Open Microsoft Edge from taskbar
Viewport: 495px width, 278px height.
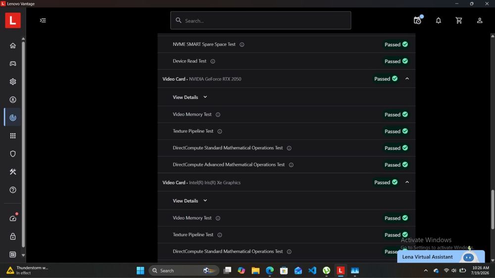pos(270,271)
